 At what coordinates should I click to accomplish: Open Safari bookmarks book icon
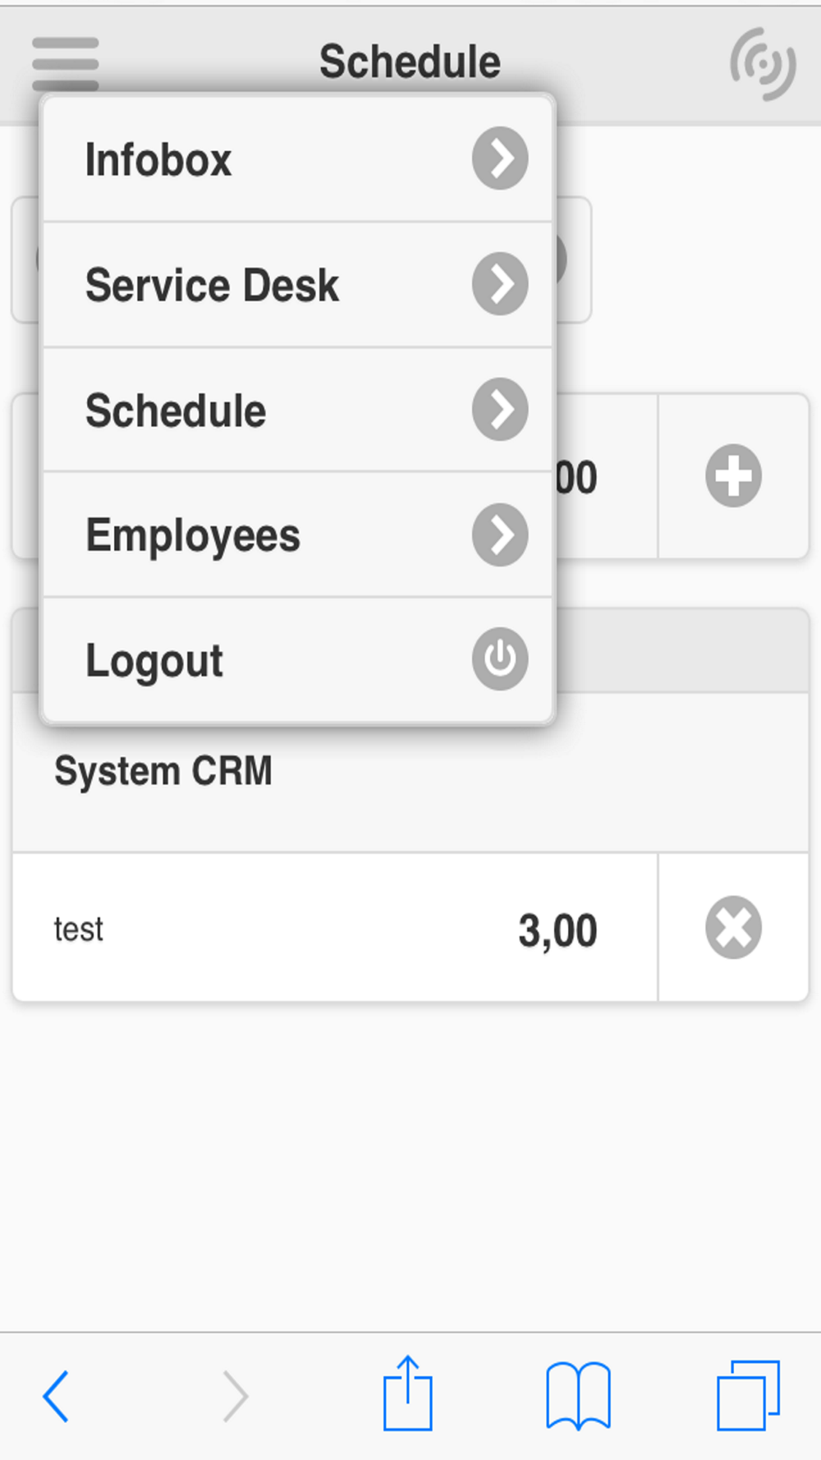coord(578,1395)
